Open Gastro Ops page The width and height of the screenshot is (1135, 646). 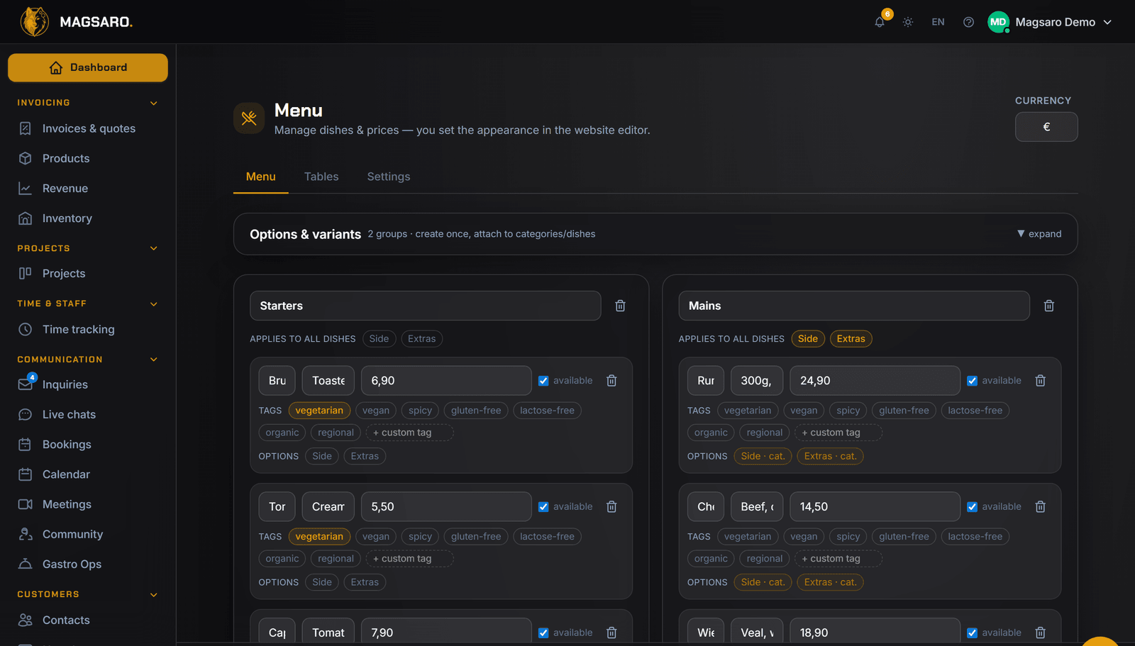point(88,564)
